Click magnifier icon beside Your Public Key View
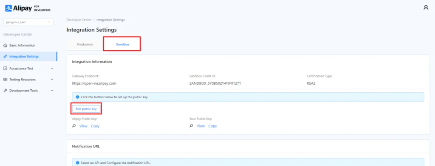Image resolution: width=435 pixels, height=166 pixels. pyautogui.click(x=191, y=126)
